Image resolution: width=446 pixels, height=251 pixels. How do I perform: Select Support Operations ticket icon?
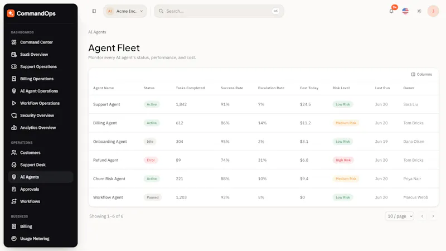(x=13, y=66)
